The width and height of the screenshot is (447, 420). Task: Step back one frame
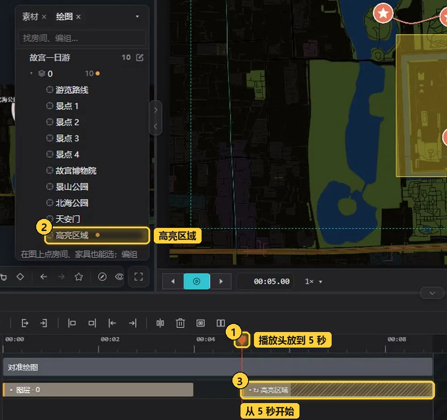pyautogui.click(x=173, y=281)
